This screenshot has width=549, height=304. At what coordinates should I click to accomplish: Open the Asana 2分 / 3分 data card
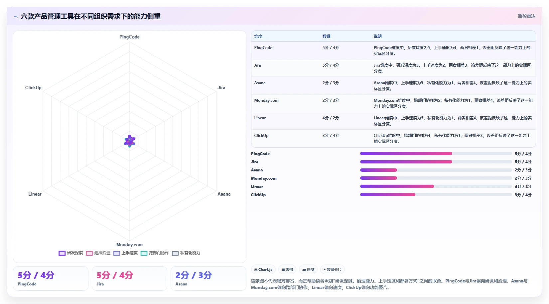click(208, 278)
